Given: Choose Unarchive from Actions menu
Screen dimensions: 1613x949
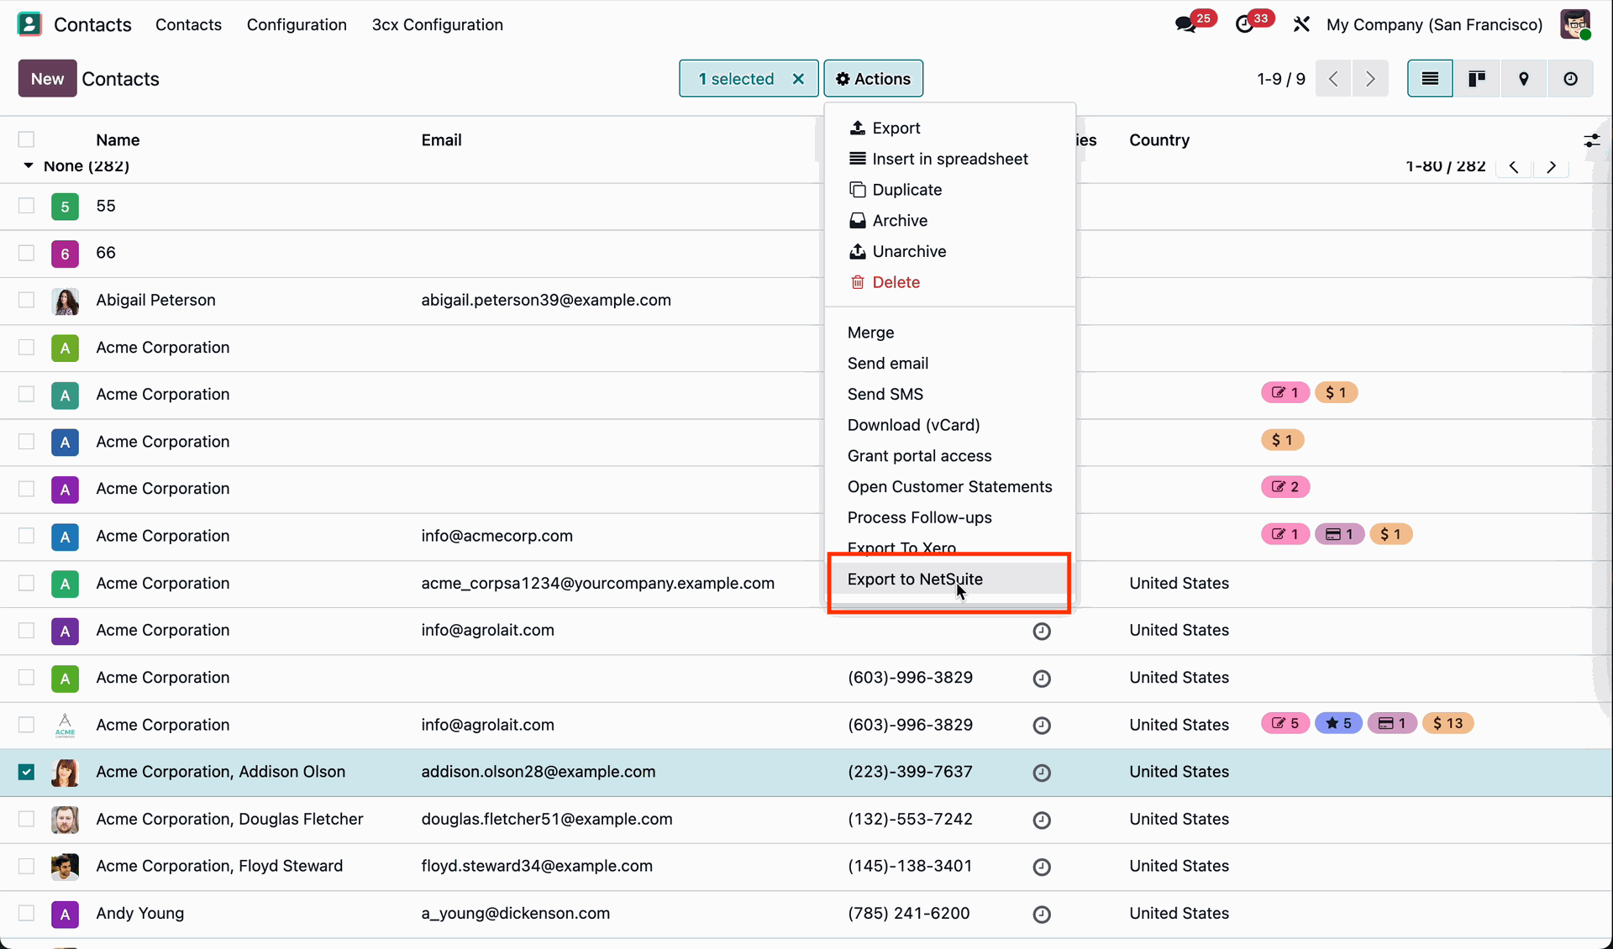Looking at the screenshot, I should [950, 252].
